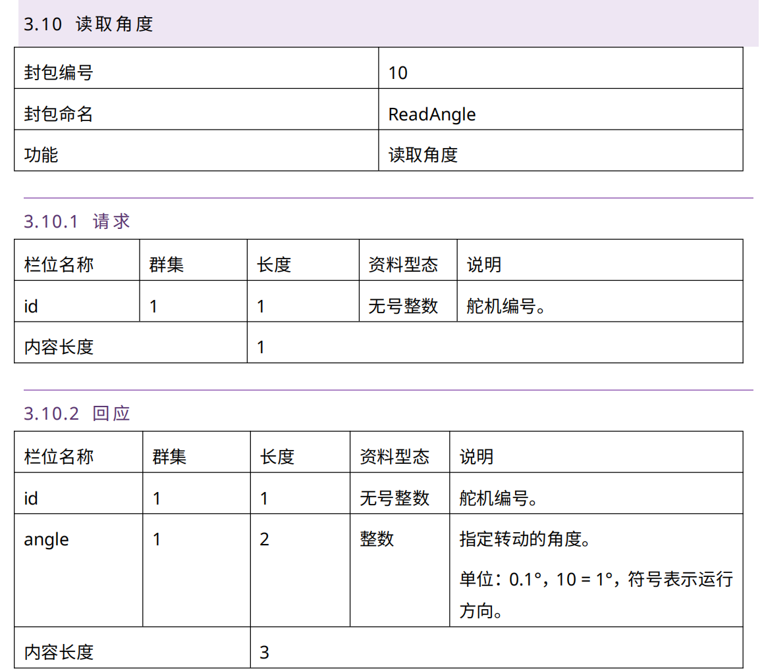Select content length value "3" in 回应 table
The height and width of the screenshot is (671, 762).
pyautogui.click(x=264, y=653)
